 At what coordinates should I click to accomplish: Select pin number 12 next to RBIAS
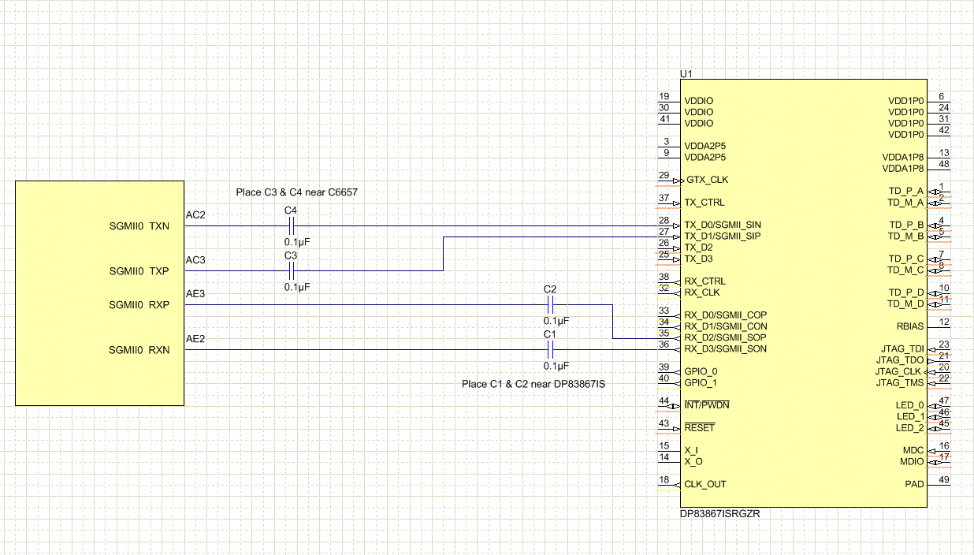coord(943,322)
